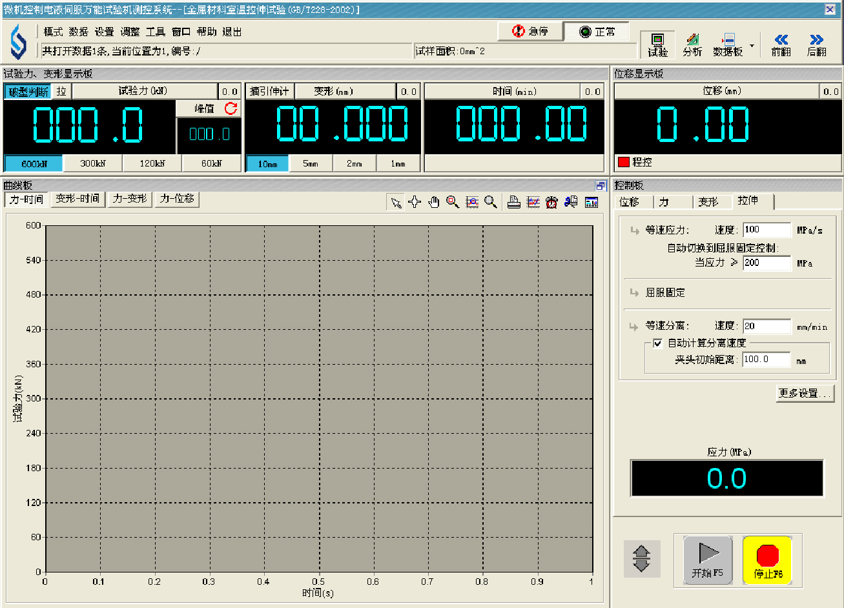Select the crosshair cursor tool
This screenshot has width=844, height=608.
click(x=415, y=202)
